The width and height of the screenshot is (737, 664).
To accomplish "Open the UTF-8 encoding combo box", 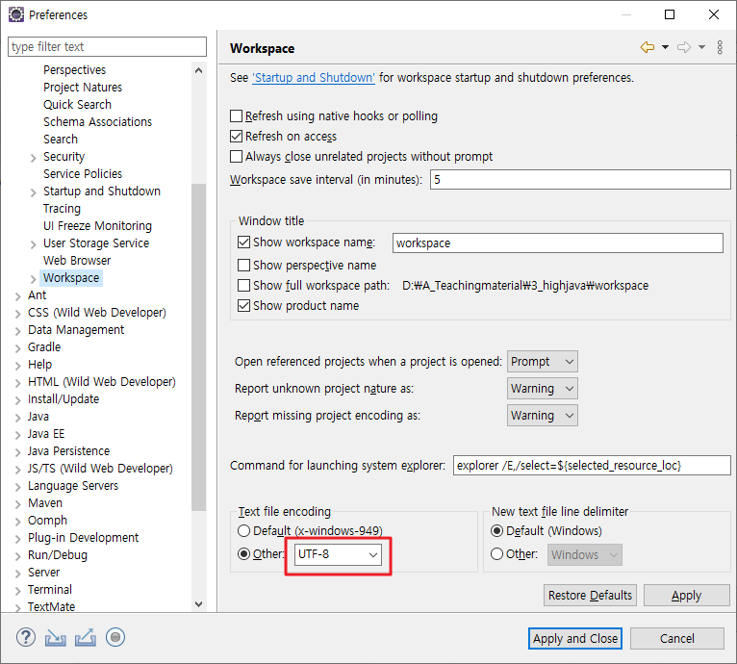I will (338, 554).
